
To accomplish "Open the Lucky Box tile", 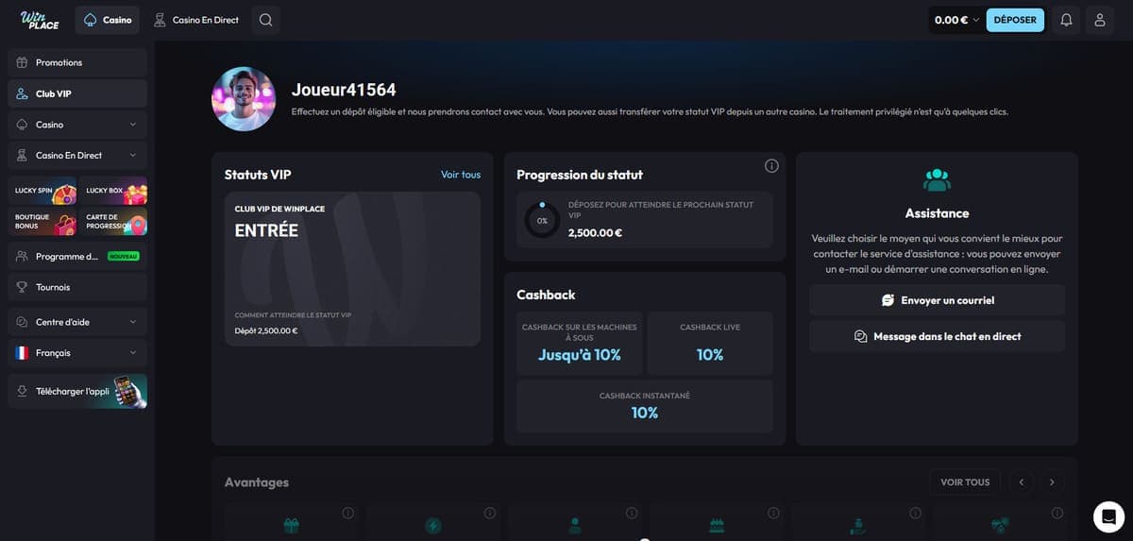I will (113, 191).
